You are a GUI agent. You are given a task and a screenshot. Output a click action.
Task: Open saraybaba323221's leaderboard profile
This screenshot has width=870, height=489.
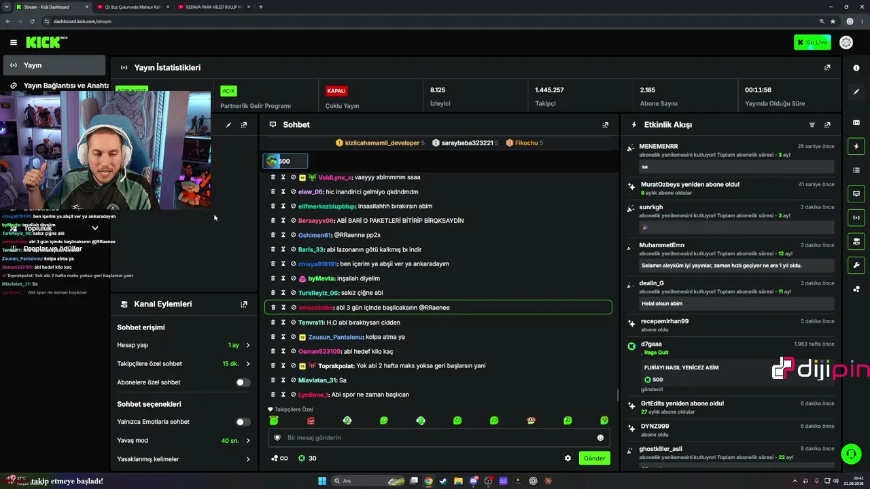(465, 143)
